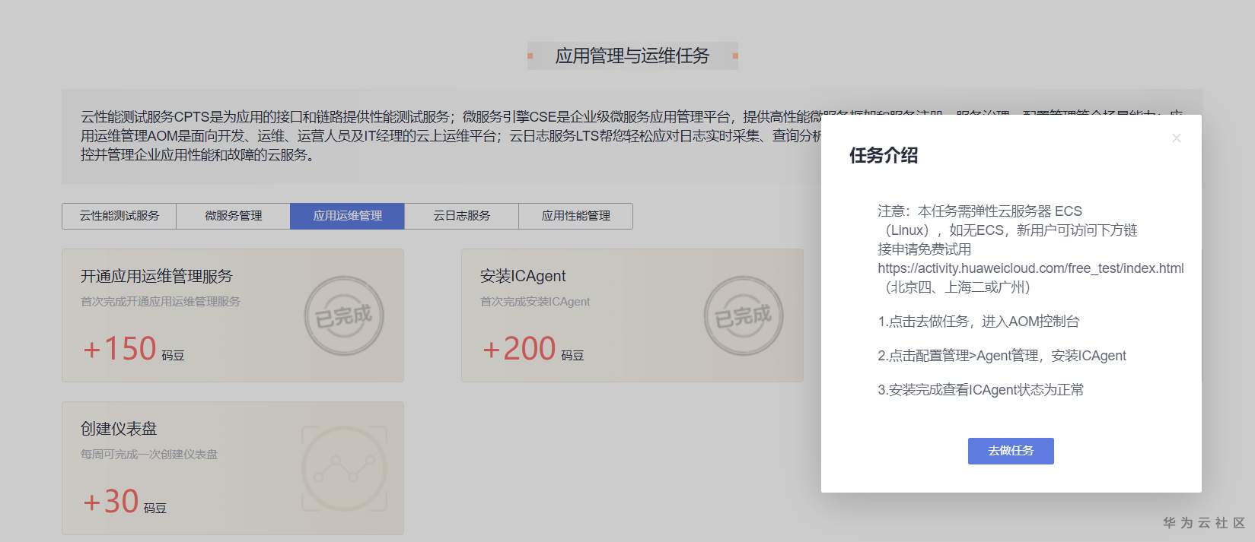Screen dimensions: 1255x542
Task: Close the 任务介绍 dialog with the X
Action: tap(1176, 138)
